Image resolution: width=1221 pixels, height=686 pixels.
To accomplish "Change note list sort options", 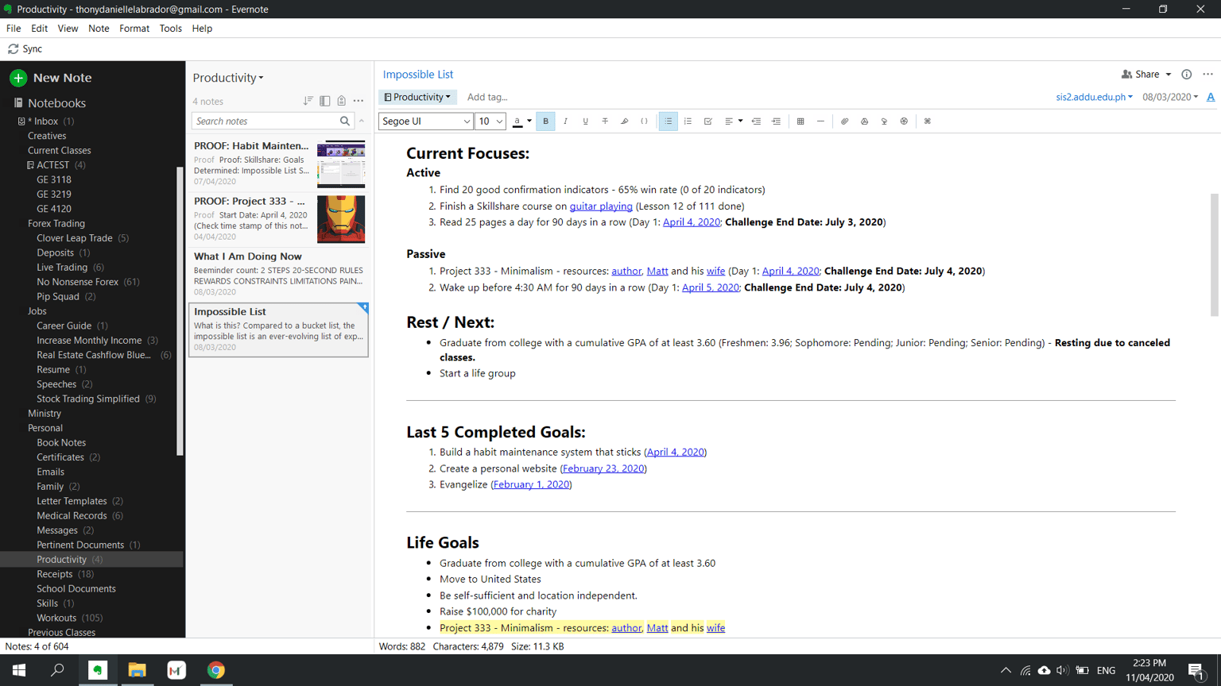I will 308,101.
